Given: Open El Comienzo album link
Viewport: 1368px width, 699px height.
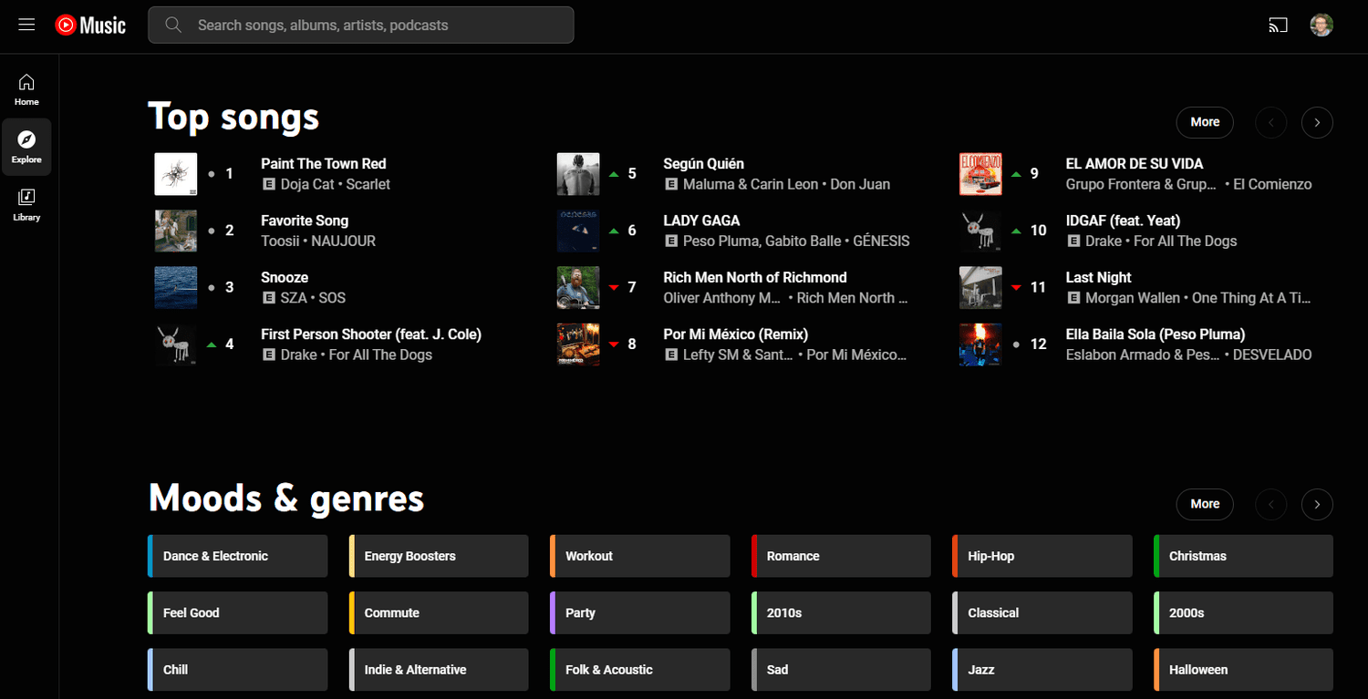Looking at the screenshot, I should 1272,184.
